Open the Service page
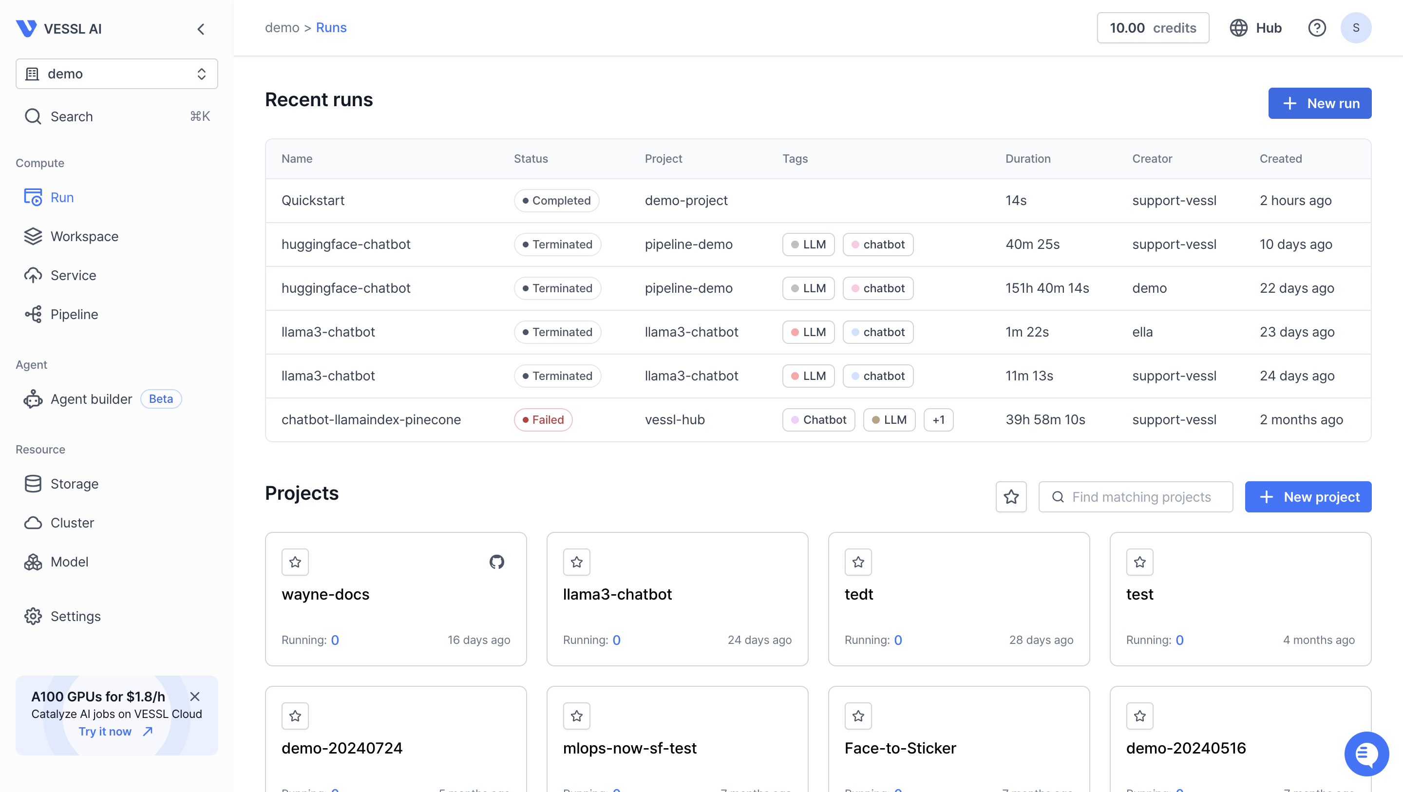 116,275
